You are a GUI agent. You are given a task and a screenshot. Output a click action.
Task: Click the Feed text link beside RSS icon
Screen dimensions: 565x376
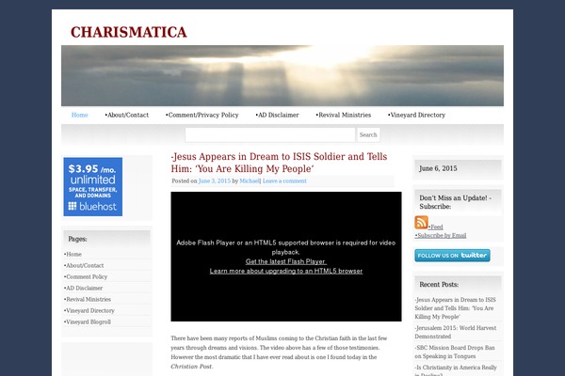pyautogui.click(x=436, y=227)
